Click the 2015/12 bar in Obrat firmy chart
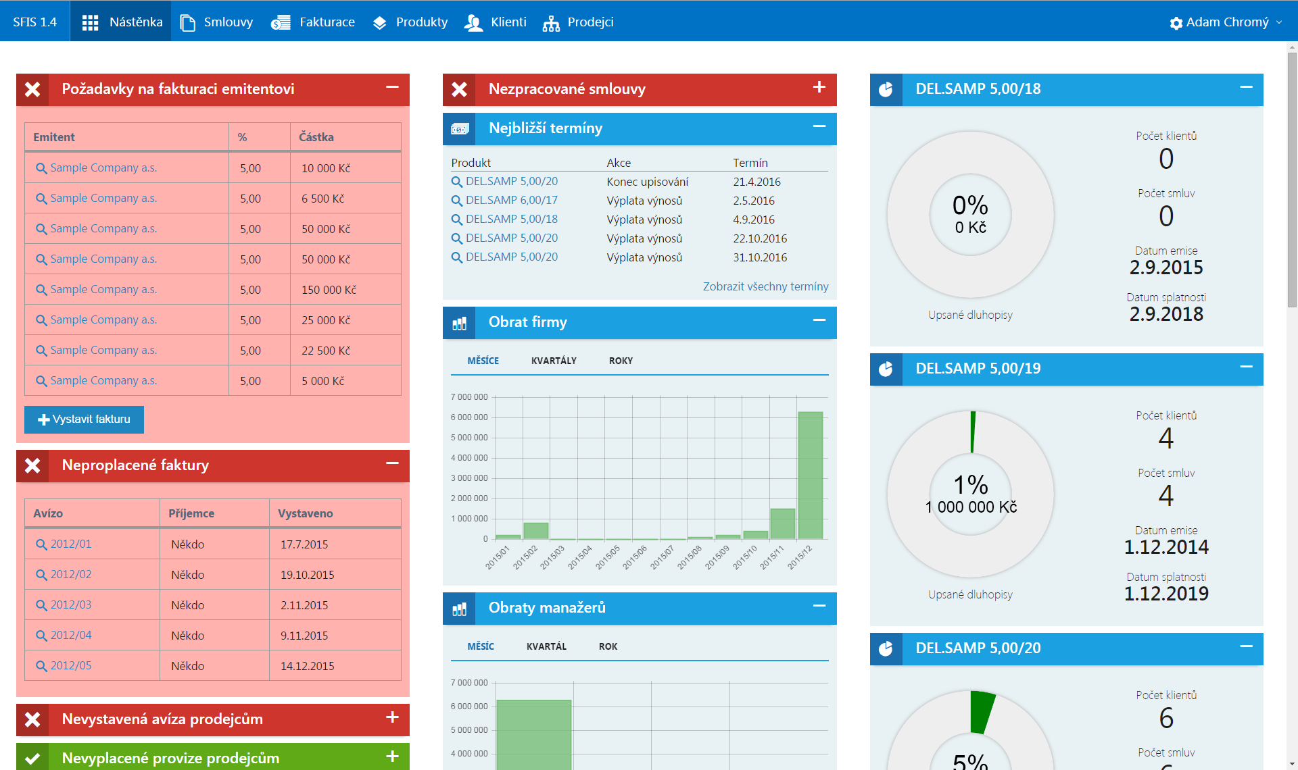This screenshot has height=770, width=1298. [810, 476]
